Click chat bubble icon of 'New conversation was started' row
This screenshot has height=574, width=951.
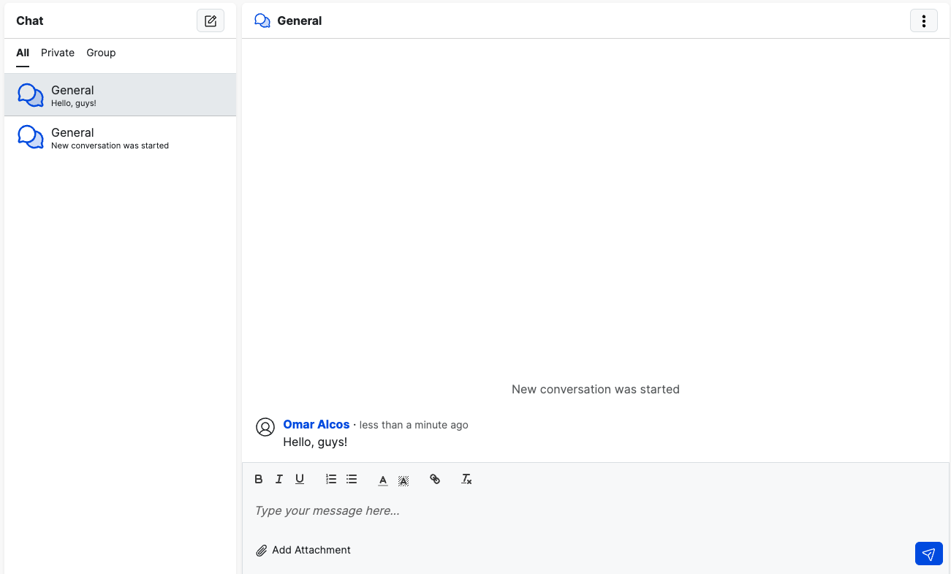click(31, 137)
